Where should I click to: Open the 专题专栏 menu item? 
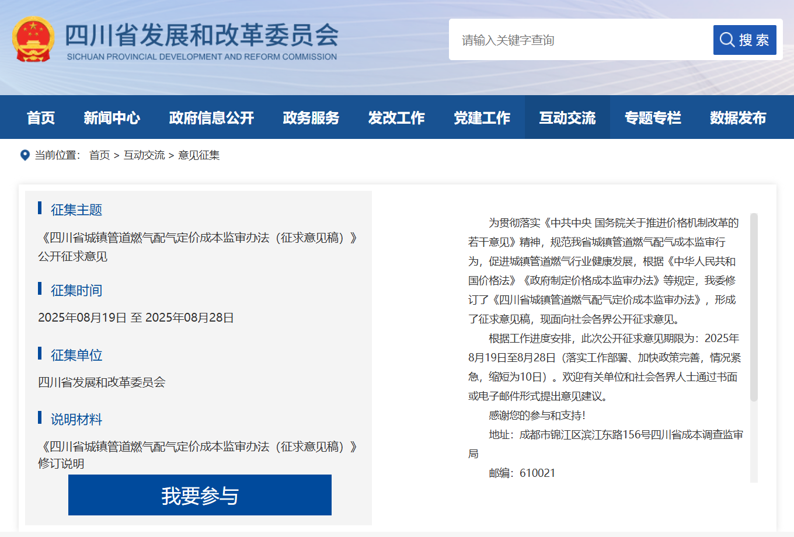[653, 118]
